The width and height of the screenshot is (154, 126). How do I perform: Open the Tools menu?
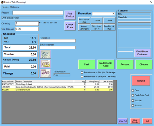pos(5,7)
